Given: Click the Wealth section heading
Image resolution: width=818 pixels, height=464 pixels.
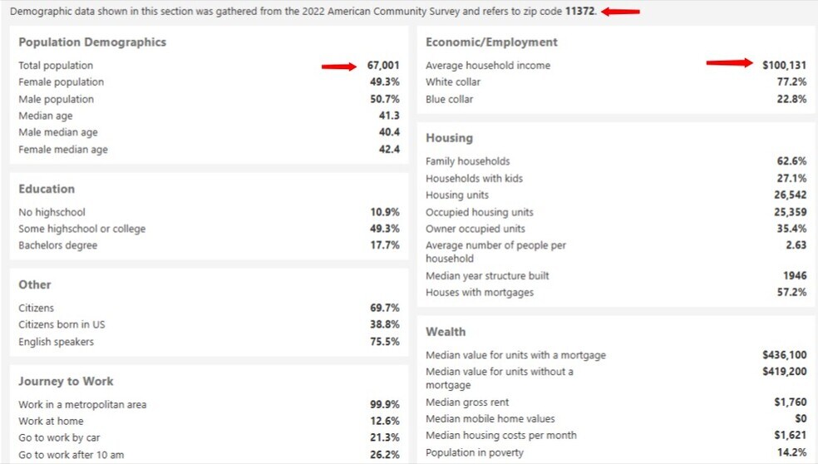Looking at the screenshot, I should coord(446,332).
